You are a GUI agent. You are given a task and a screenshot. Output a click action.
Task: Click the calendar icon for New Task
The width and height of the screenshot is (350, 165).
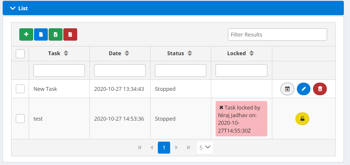point(287,89)
